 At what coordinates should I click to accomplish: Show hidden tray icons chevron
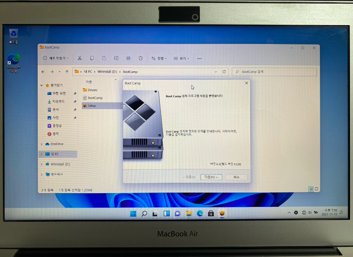pyautogui.click(x=289, y=212)
